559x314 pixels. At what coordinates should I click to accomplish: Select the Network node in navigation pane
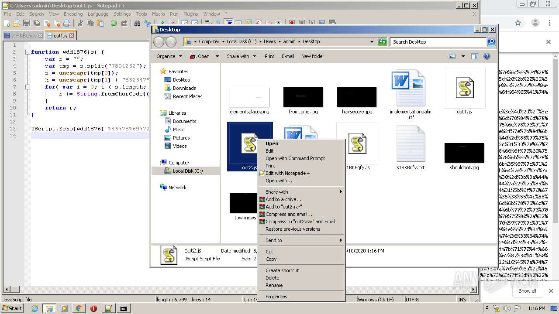(x=177, y=188)
